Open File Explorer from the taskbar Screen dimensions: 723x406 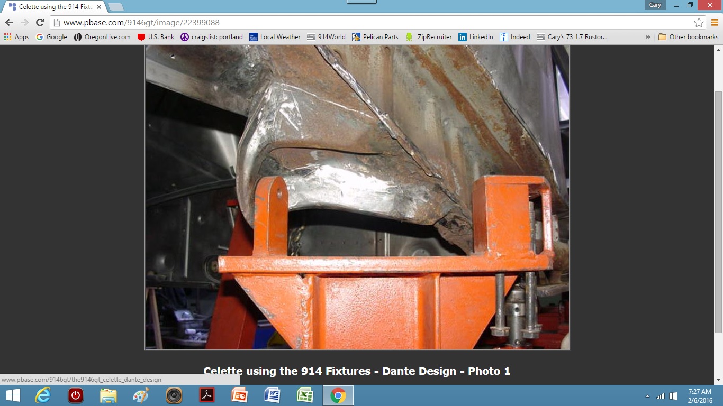click(x=109, y=395)
